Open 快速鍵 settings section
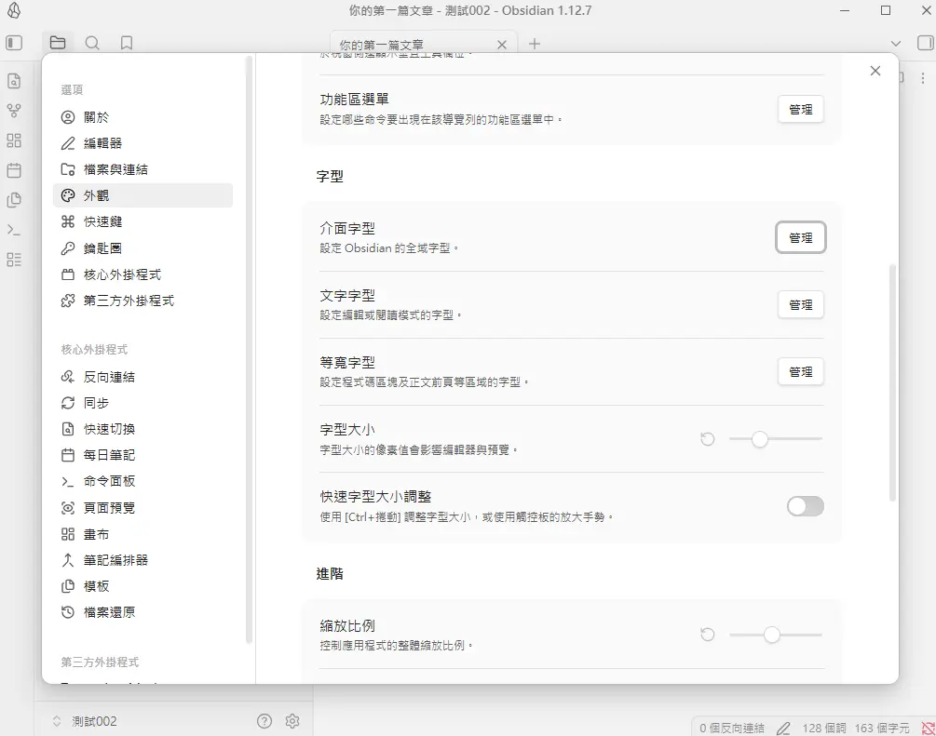The height and width of the screenshot is (736, 936). click(x=102, y=221)
